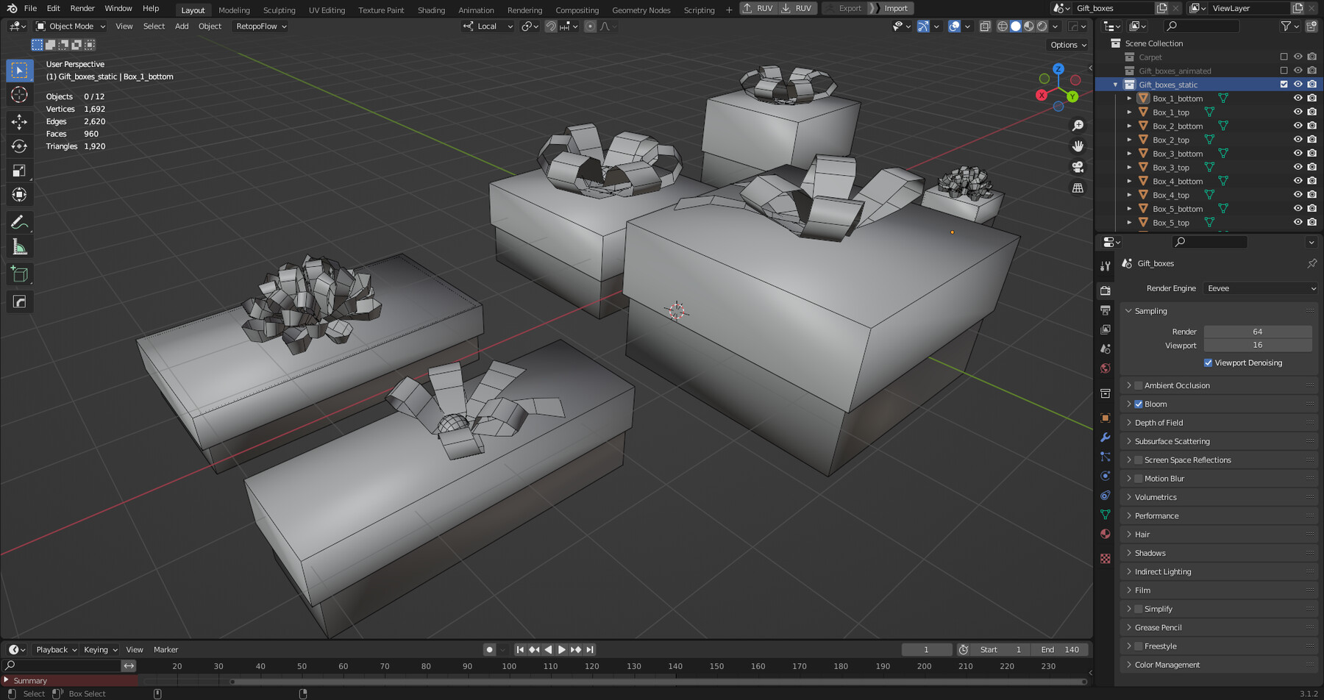Set the Render sample count field

click(x=1259, y=331)
